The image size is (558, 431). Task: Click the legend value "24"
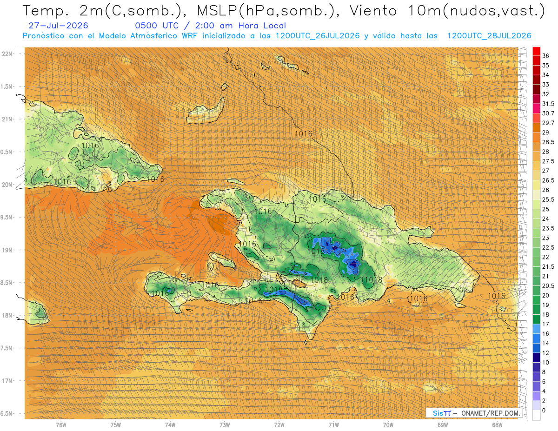[545, 219]
